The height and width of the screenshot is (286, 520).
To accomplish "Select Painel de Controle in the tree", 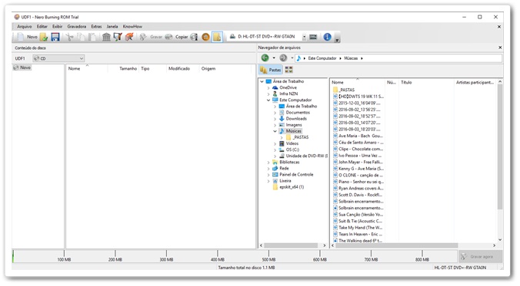I will (296, 175).
